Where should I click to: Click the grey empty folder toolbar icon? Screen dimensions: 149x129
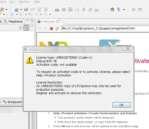[x=77, y=9]
